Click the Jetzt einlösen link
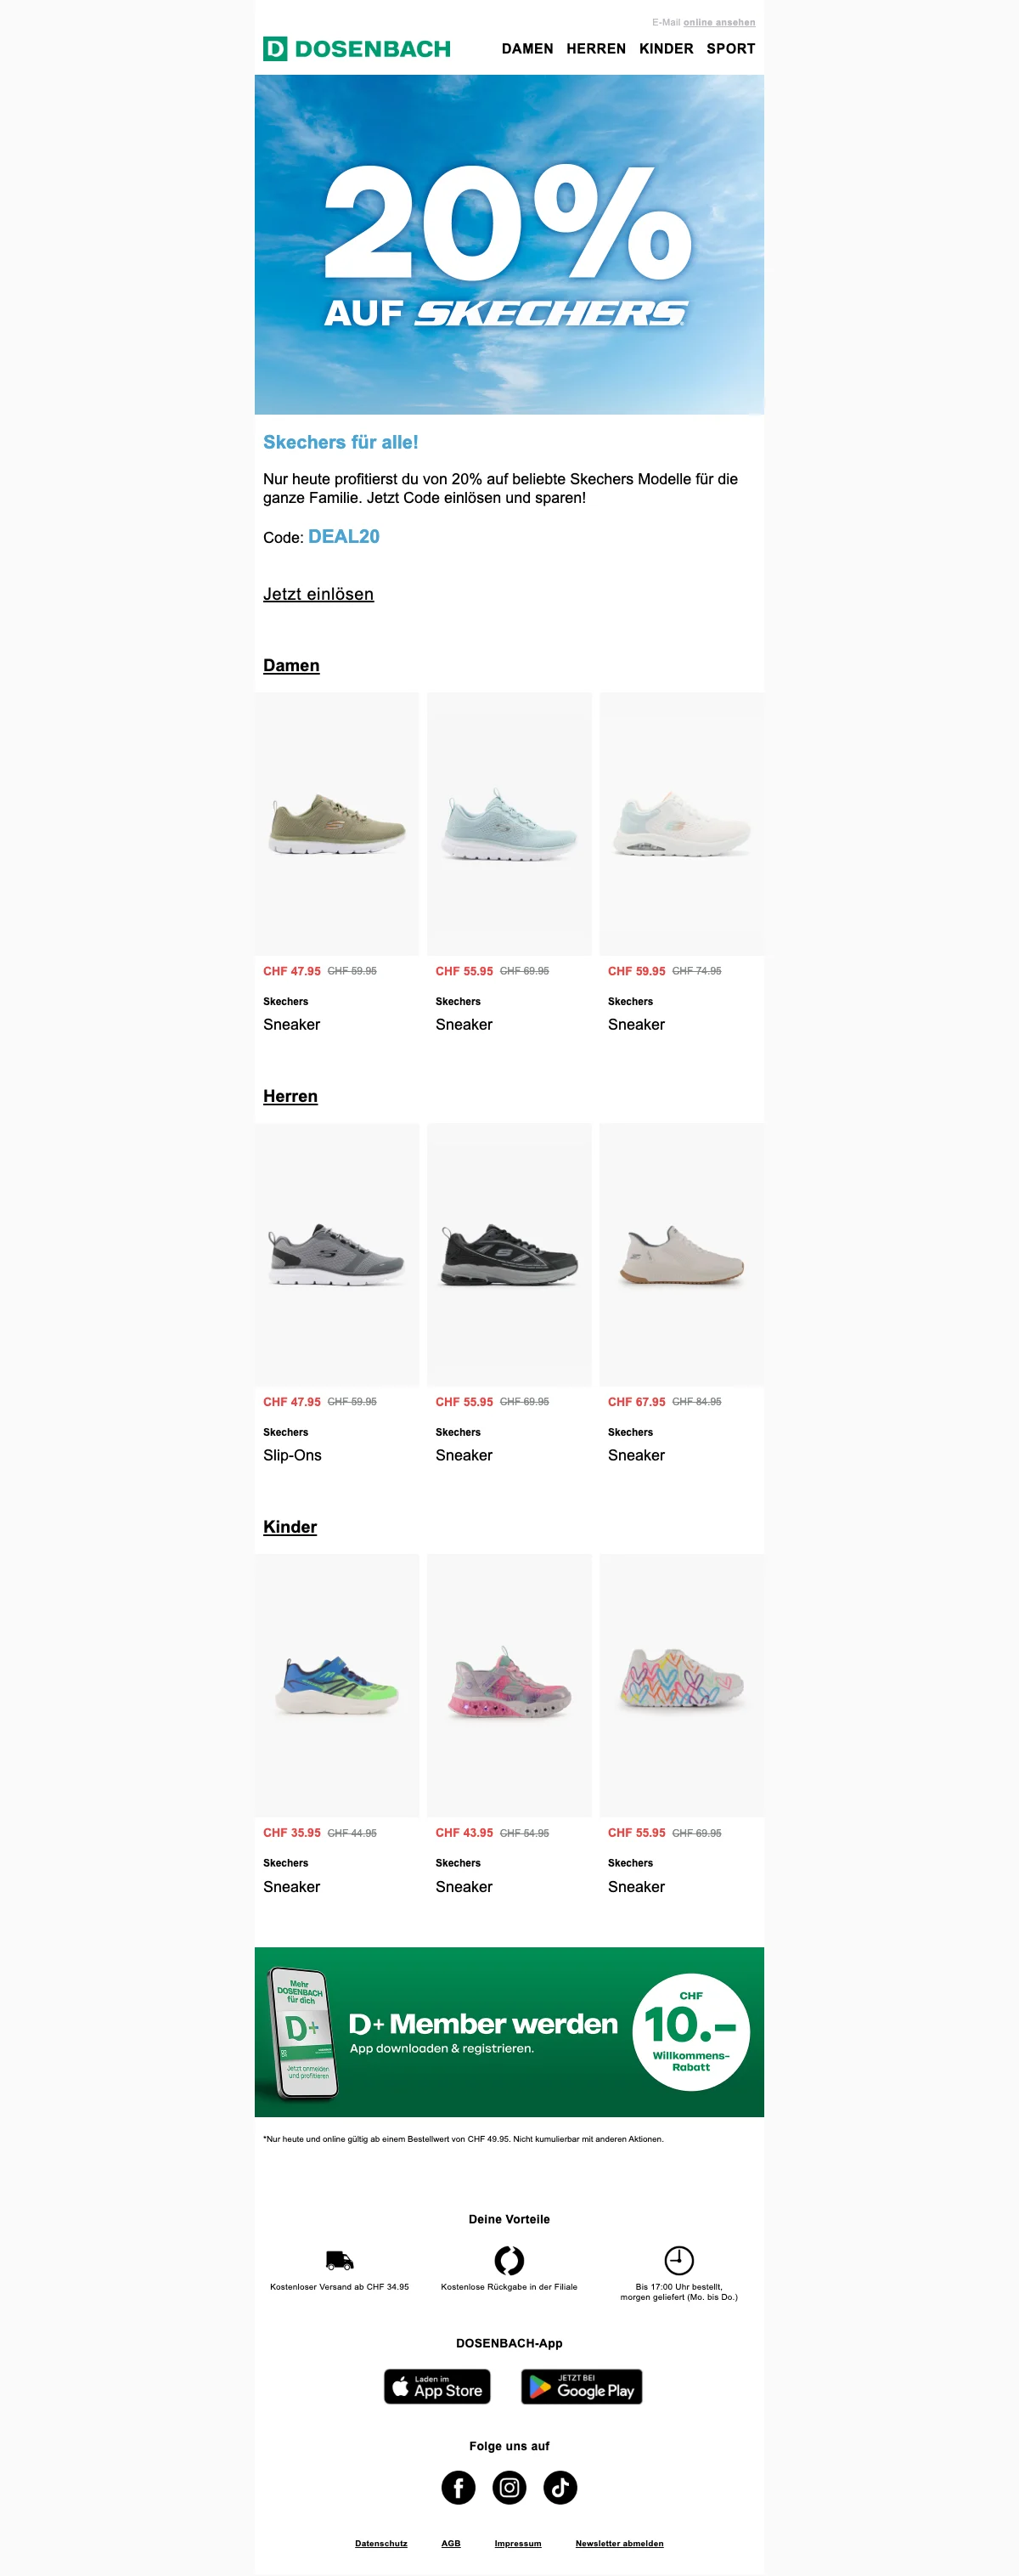This screenshot has height=2576, width=1019. pos(318,594)
